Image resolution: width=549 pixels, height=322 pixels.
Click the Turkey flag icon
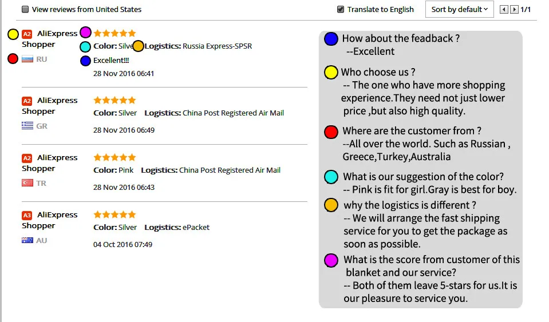tap(27, 183)
